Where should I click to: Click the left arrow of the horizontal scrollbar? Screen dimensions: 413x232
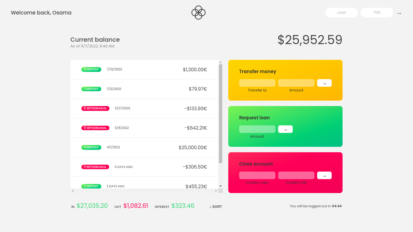[x=72, y=191]
